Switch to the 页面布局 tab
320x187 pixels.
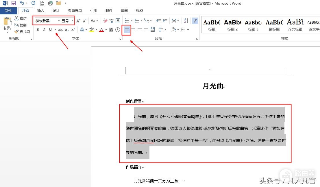75,11
